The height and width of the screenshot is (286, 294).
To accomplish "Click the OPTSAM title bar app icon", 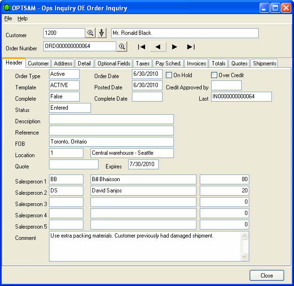I will [7, 8].
